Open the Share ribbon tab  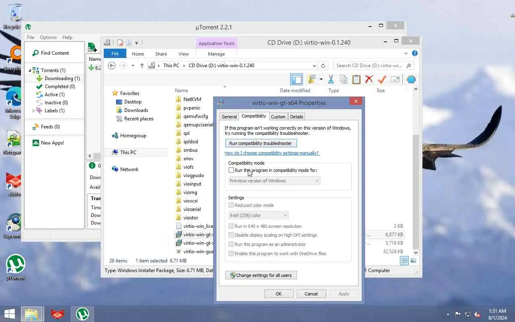161,54
